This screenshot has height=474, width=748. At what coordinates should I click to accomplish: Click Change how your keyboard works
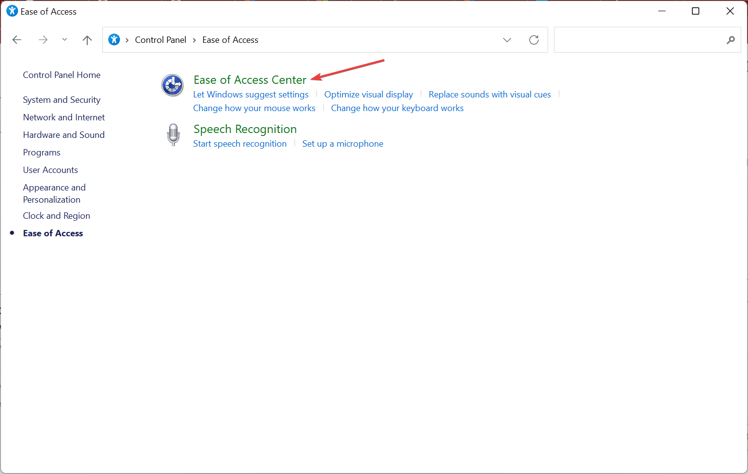tap(397, 108)
